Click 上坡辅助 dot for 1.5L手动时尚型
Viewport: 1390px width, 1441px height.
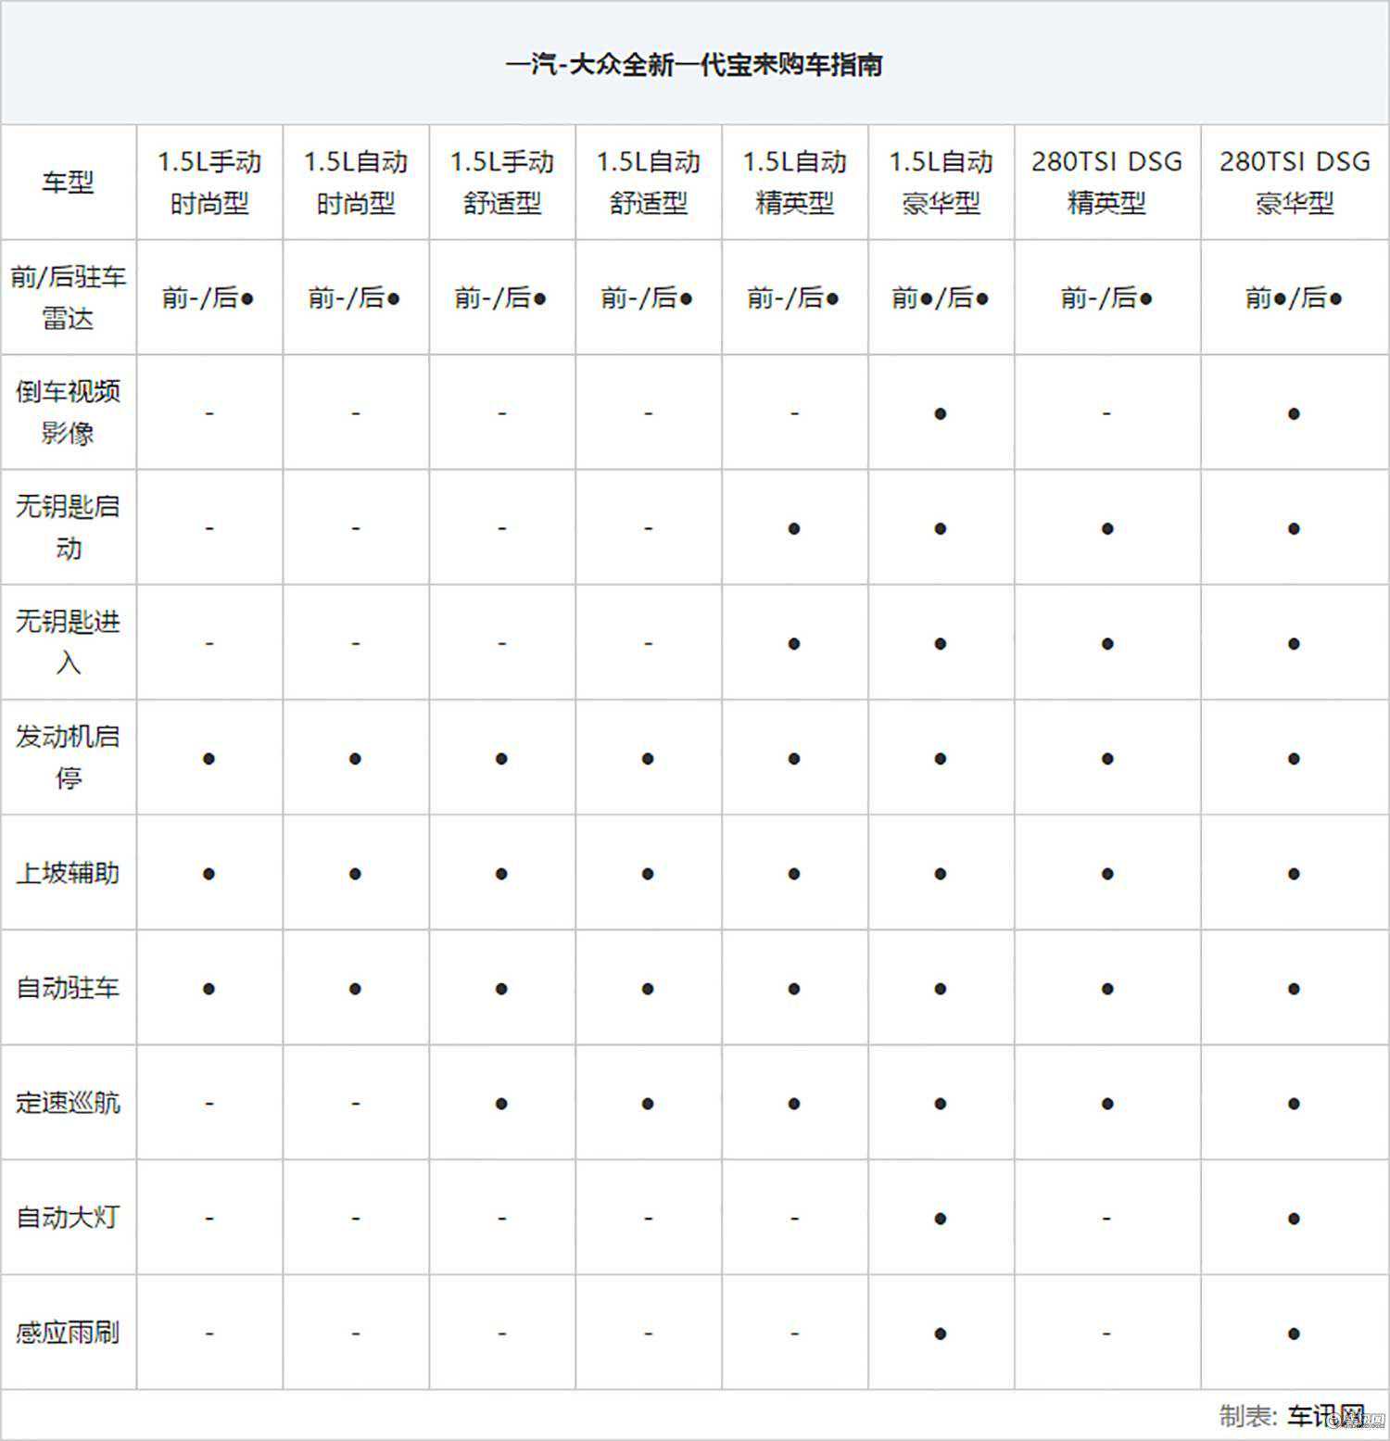pyautogui.click(x=209, y=874)
